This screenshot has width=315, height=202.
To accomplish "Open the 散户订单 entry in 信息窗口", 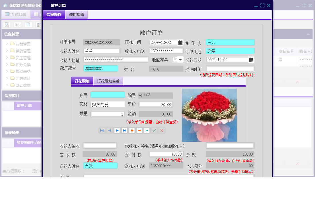I will tap(24, 106).
